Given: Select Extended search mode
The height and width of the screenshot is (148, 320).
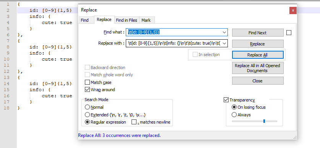Looking at the screenshot, I should pyautogui.click(x=87, y=114).
